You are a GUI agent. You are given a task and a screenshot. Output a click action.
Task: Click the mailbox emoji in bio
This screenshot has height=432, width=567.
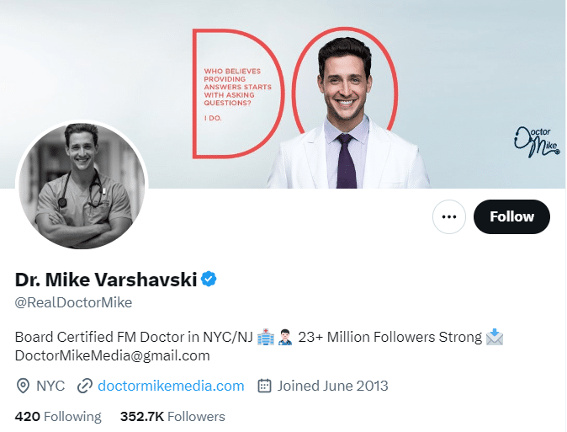pos(495,337)
